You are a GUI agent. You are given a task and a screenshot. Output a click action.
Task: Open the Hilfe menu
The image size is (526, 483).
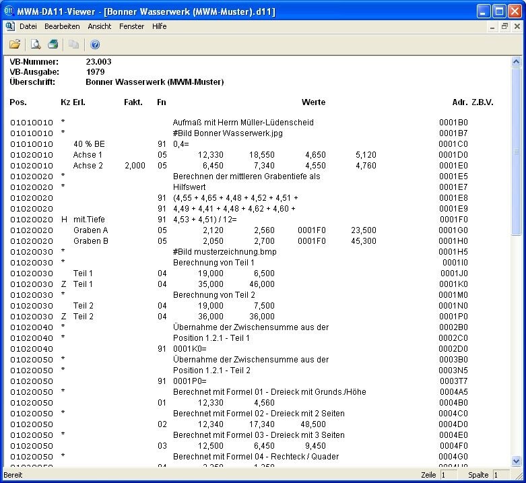pyautogui.click(x=159, y=26)
